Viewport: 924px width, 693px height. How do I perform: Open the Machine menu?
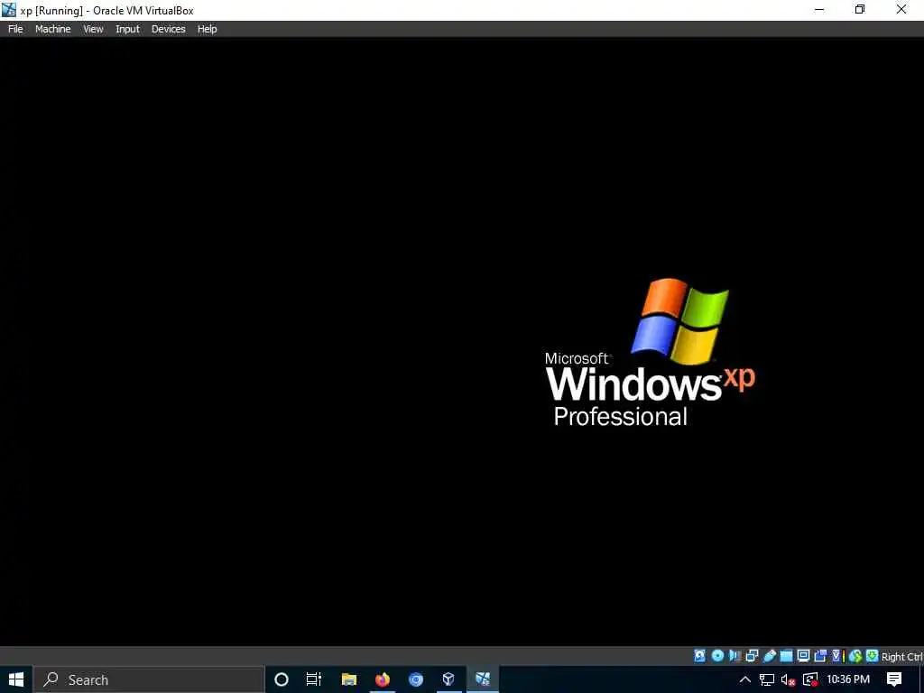(53, 29)
